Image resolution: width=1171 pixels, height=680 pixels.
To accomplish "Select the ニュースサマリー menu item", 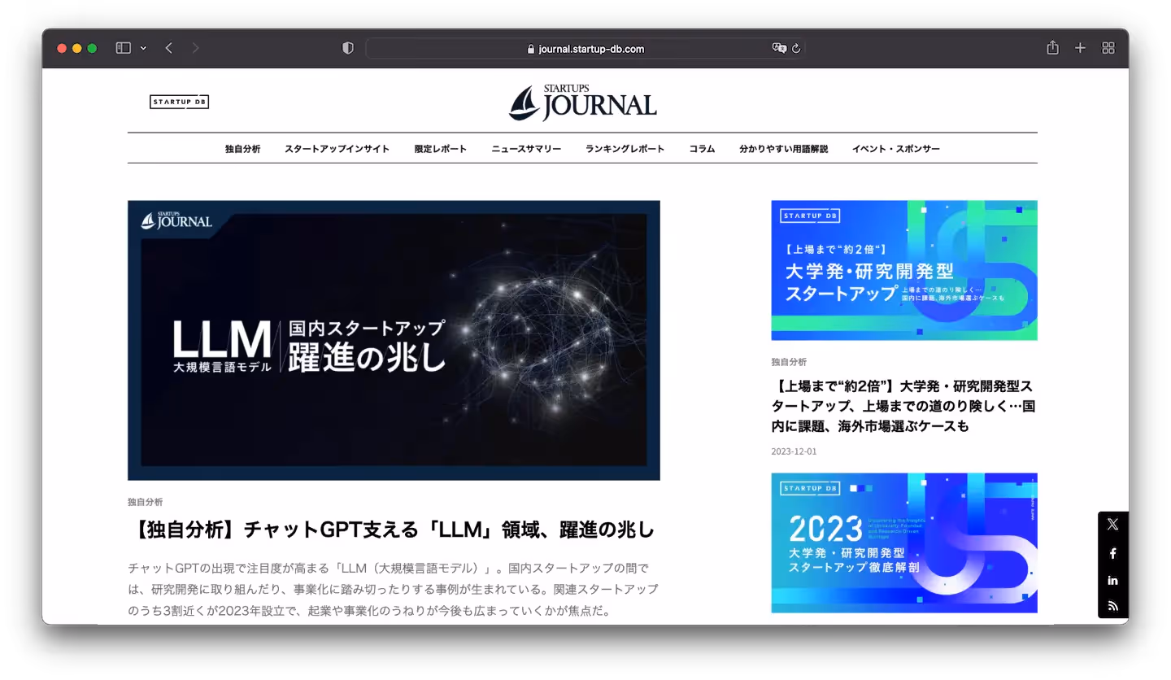I will [x=526, y=149].
